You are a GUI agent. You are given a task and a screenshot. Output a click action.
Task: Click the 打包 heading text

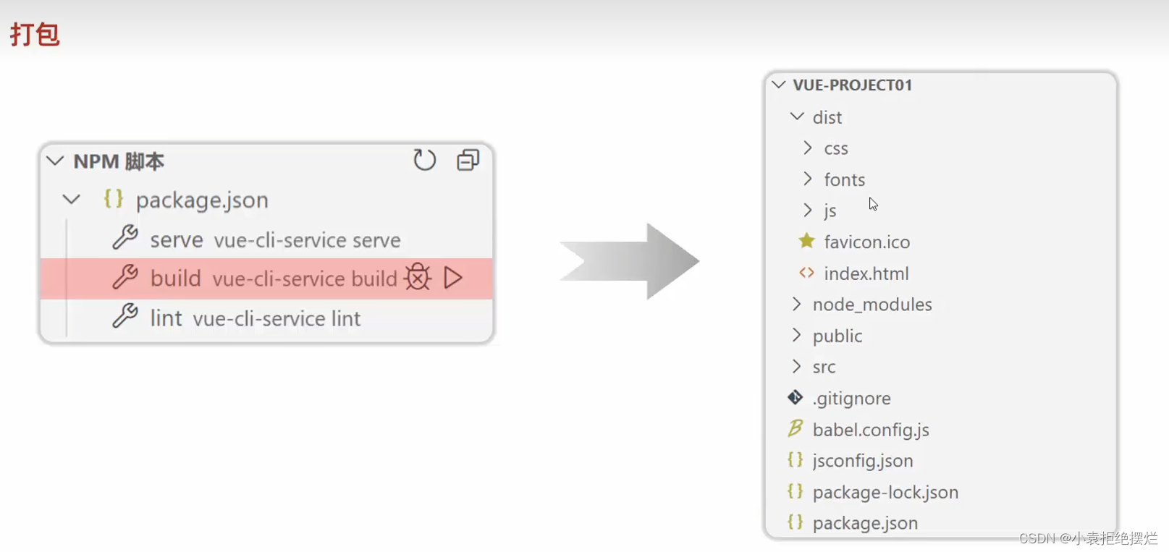point(35,34)
